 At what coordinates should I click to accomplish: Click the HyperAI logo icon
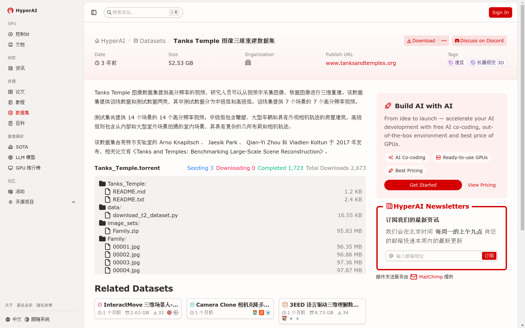click(10, 10)
